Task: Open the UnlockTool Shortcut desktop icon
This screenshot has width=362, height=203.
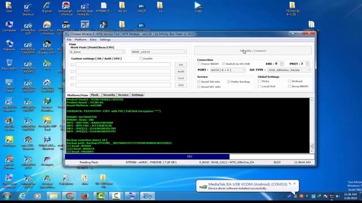Action: pyautogui.click(x=47, y=28)
